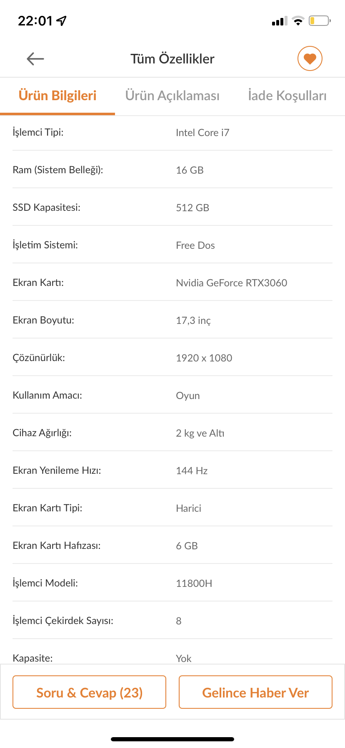Tap the location arrow in status bar
The width and height of the screenshot is (345, 748).
click(62, 20)
